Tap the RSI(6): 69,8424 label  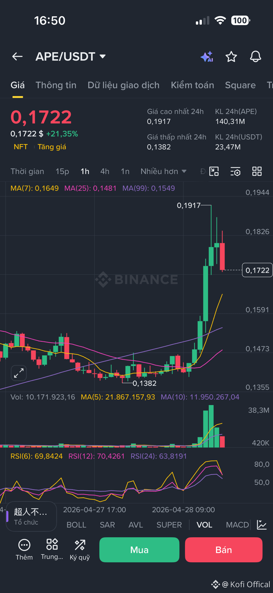tap(37, 456)
